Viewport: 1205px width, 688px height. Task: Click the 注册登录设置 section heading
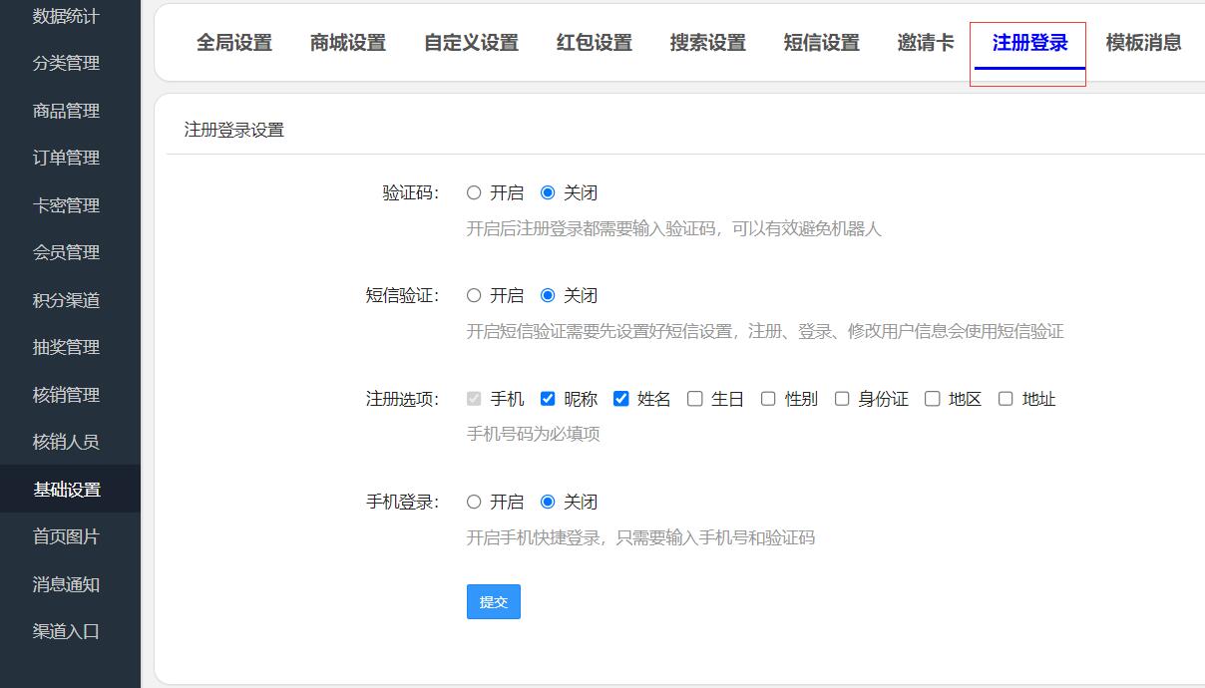(234, 130)
